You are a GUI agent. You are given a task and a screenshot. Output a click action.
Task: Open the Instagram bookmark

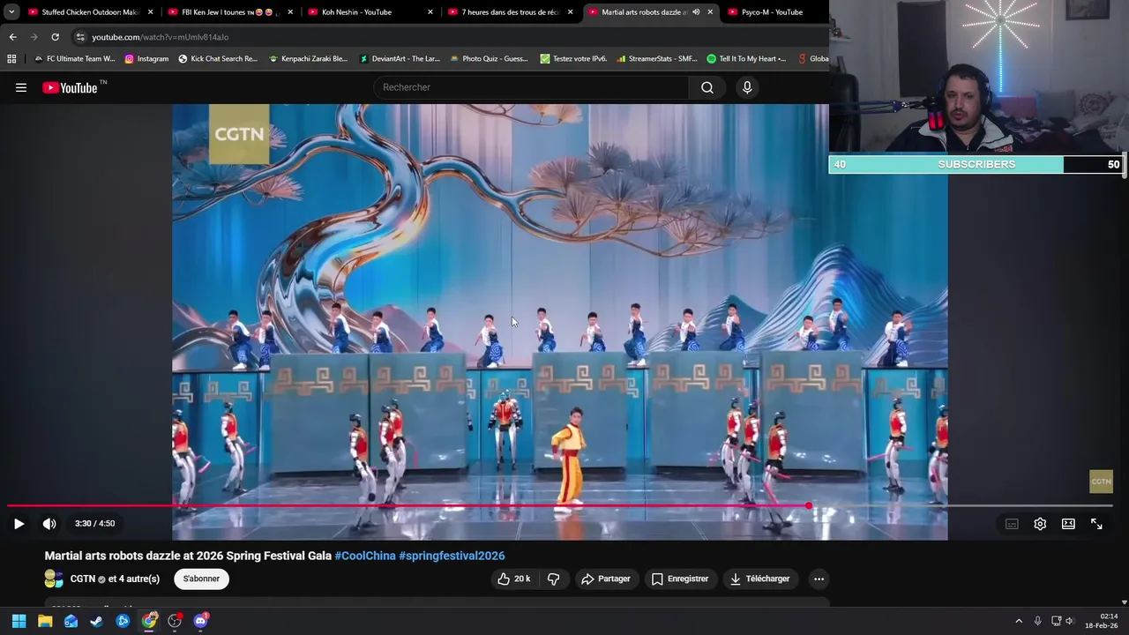(x=146, y=59)
